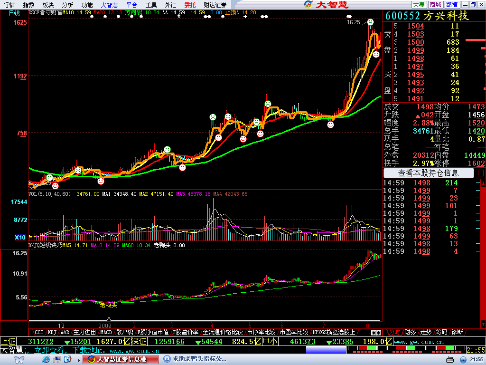Switch to the HPXGS横盘选股上 tab
Viewport: 486px width, 365px height.
coord(334,332)
